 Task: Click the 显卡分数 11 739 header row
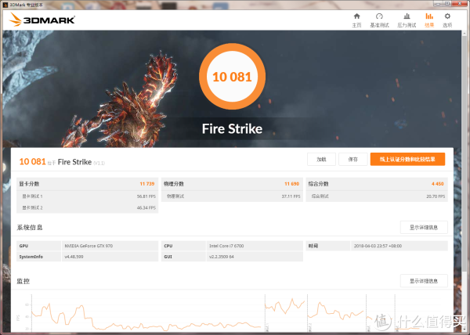coord(87,184)
